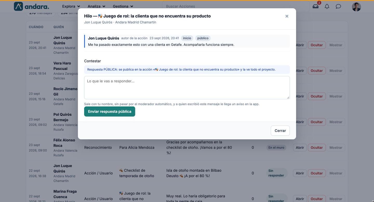Click Ocultar for Félix Alonso Roca's message
Viewport: 374px width, 202px height.
click(x=317, y=148)
